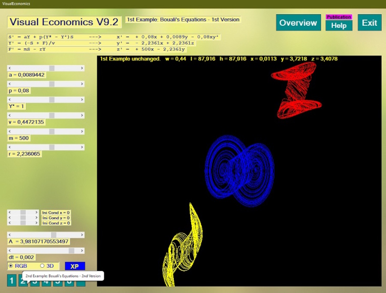Click right arrow of the 'a' scrollbar

(x=82, y=68)
